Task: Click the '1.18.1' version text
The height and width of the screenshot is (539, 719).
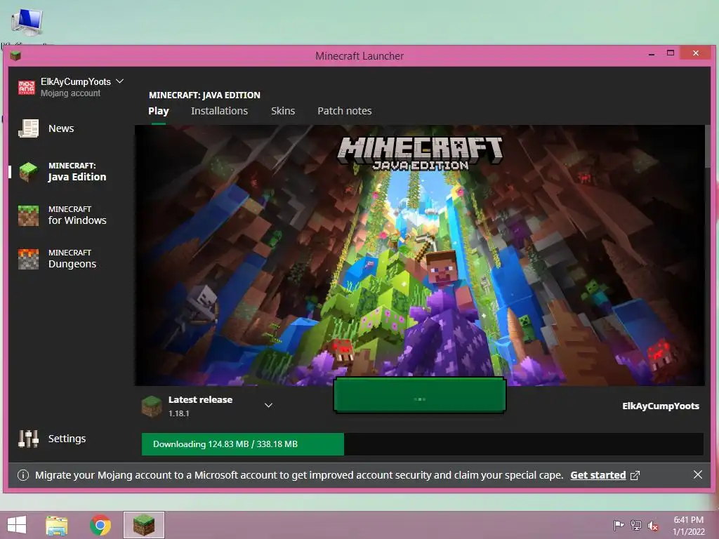Action: pyautogui.click(x=179, y=413)
